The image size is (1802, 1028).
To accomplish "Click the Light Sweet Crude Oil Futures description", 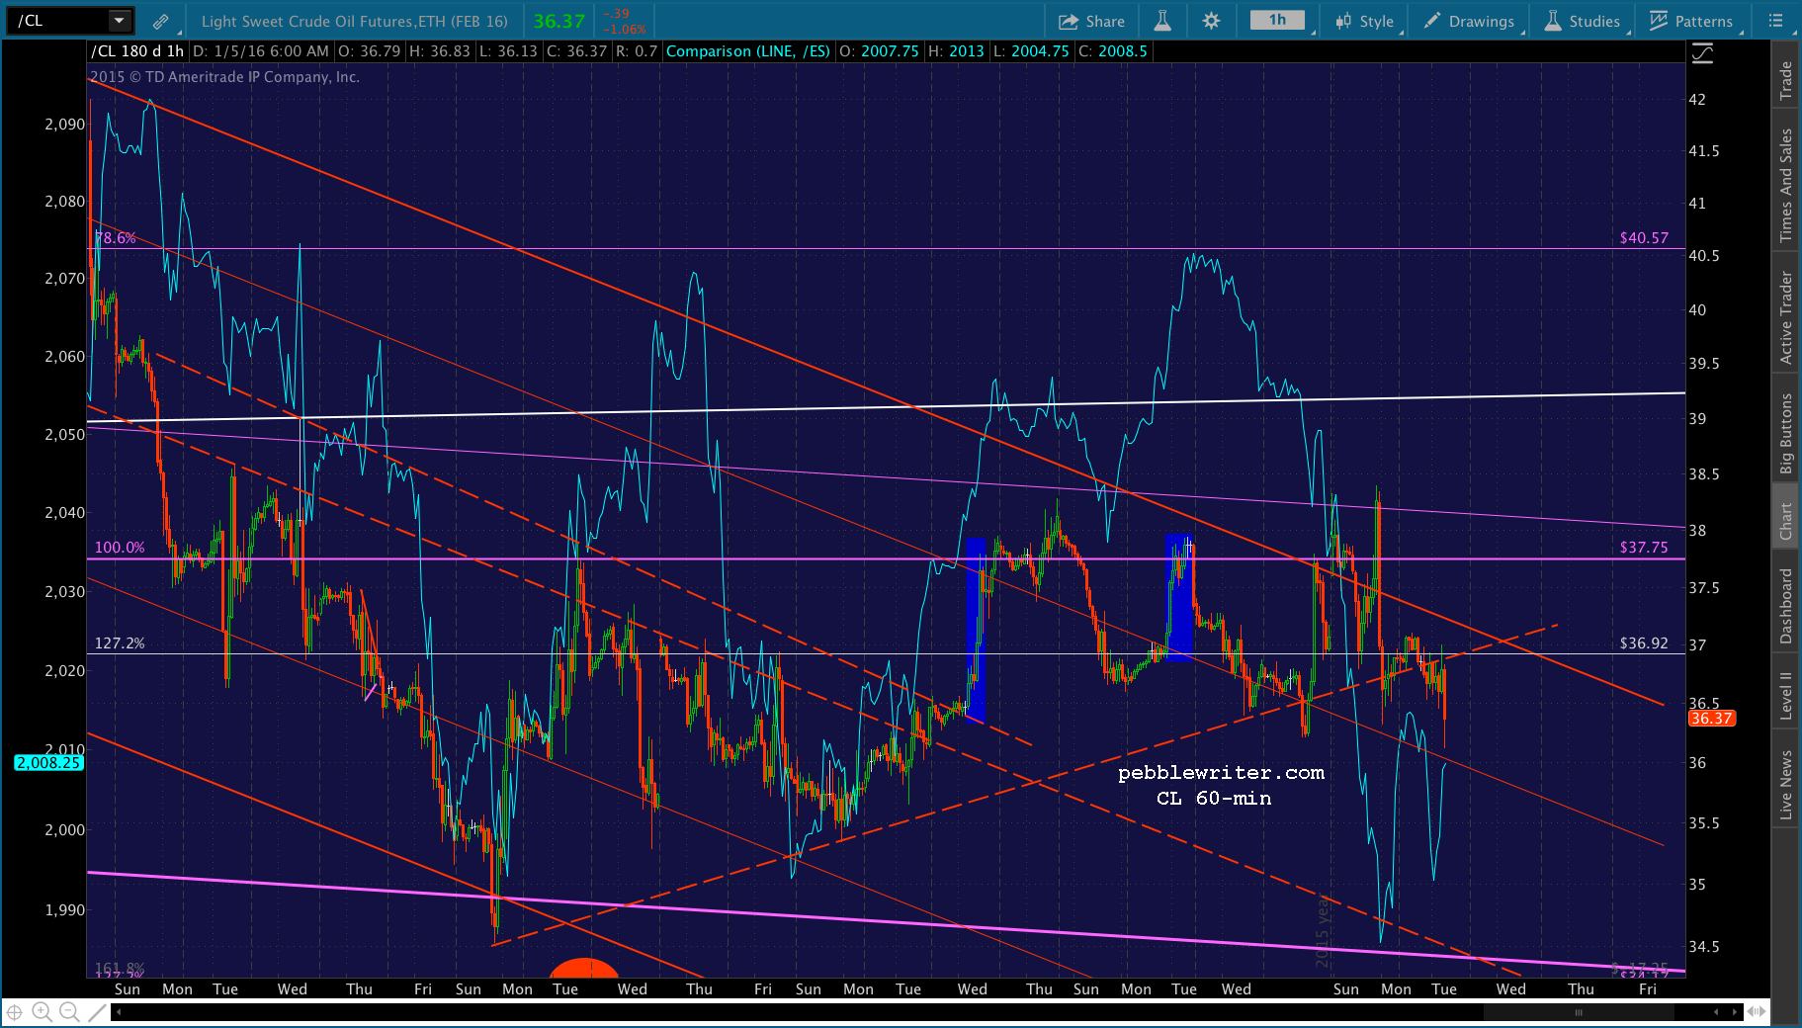I will 355,22.
